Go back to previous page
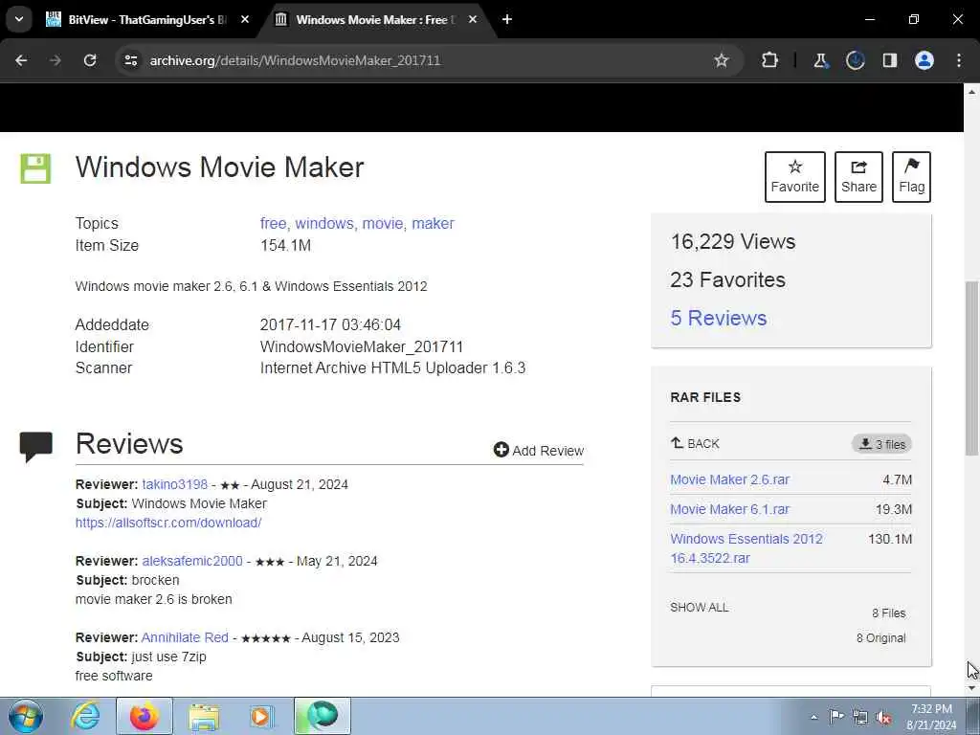This screenshot has width=980, height=735. [x=21, y=60]
